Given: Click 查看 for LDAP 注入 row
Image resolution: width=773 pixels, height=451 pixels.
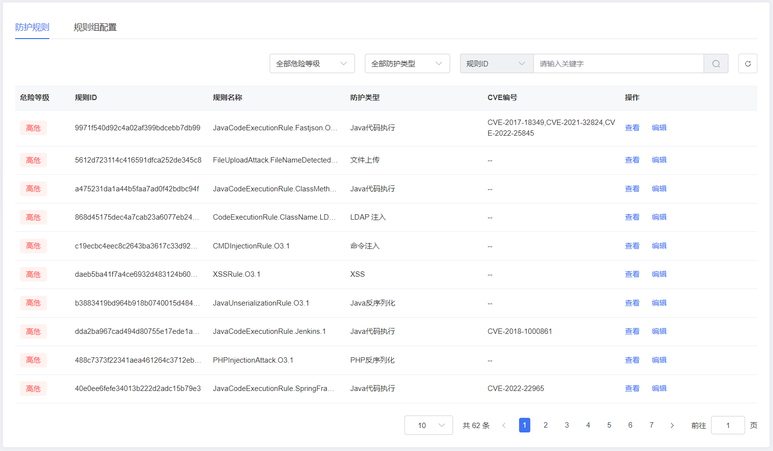Looking at the screenshot, I should (x=632, y=217).
